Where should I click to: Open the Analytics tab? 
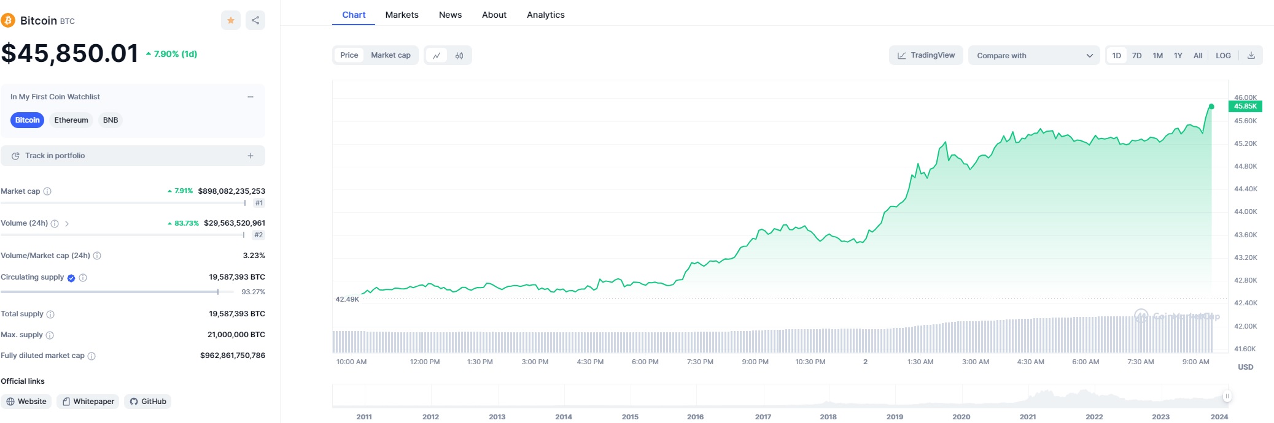point(546,15)
